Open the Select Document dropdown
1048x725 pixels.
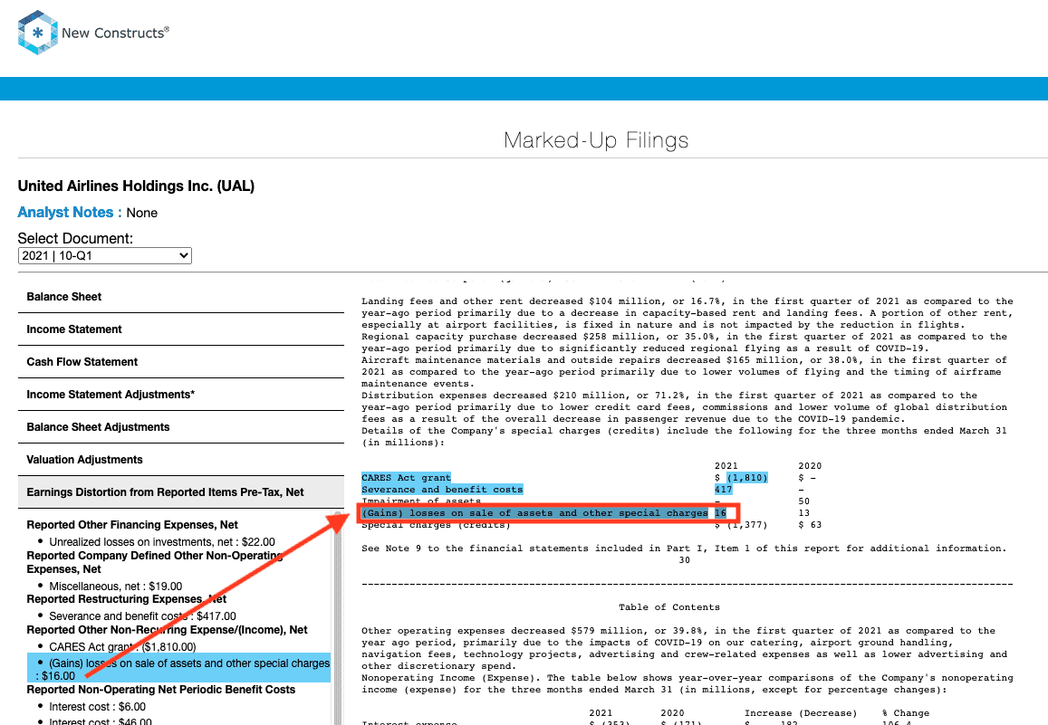[105, 255]
